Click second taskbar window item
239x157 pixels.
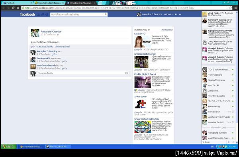click(x=58, y=147)
